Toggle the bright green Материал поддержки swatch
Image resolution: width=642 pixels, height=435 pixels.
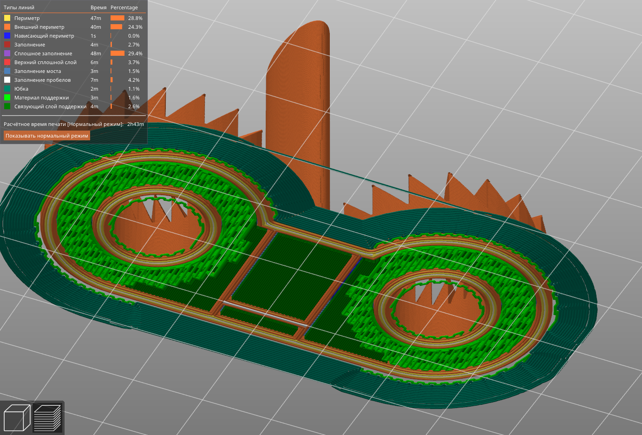[x=7, y=98]
